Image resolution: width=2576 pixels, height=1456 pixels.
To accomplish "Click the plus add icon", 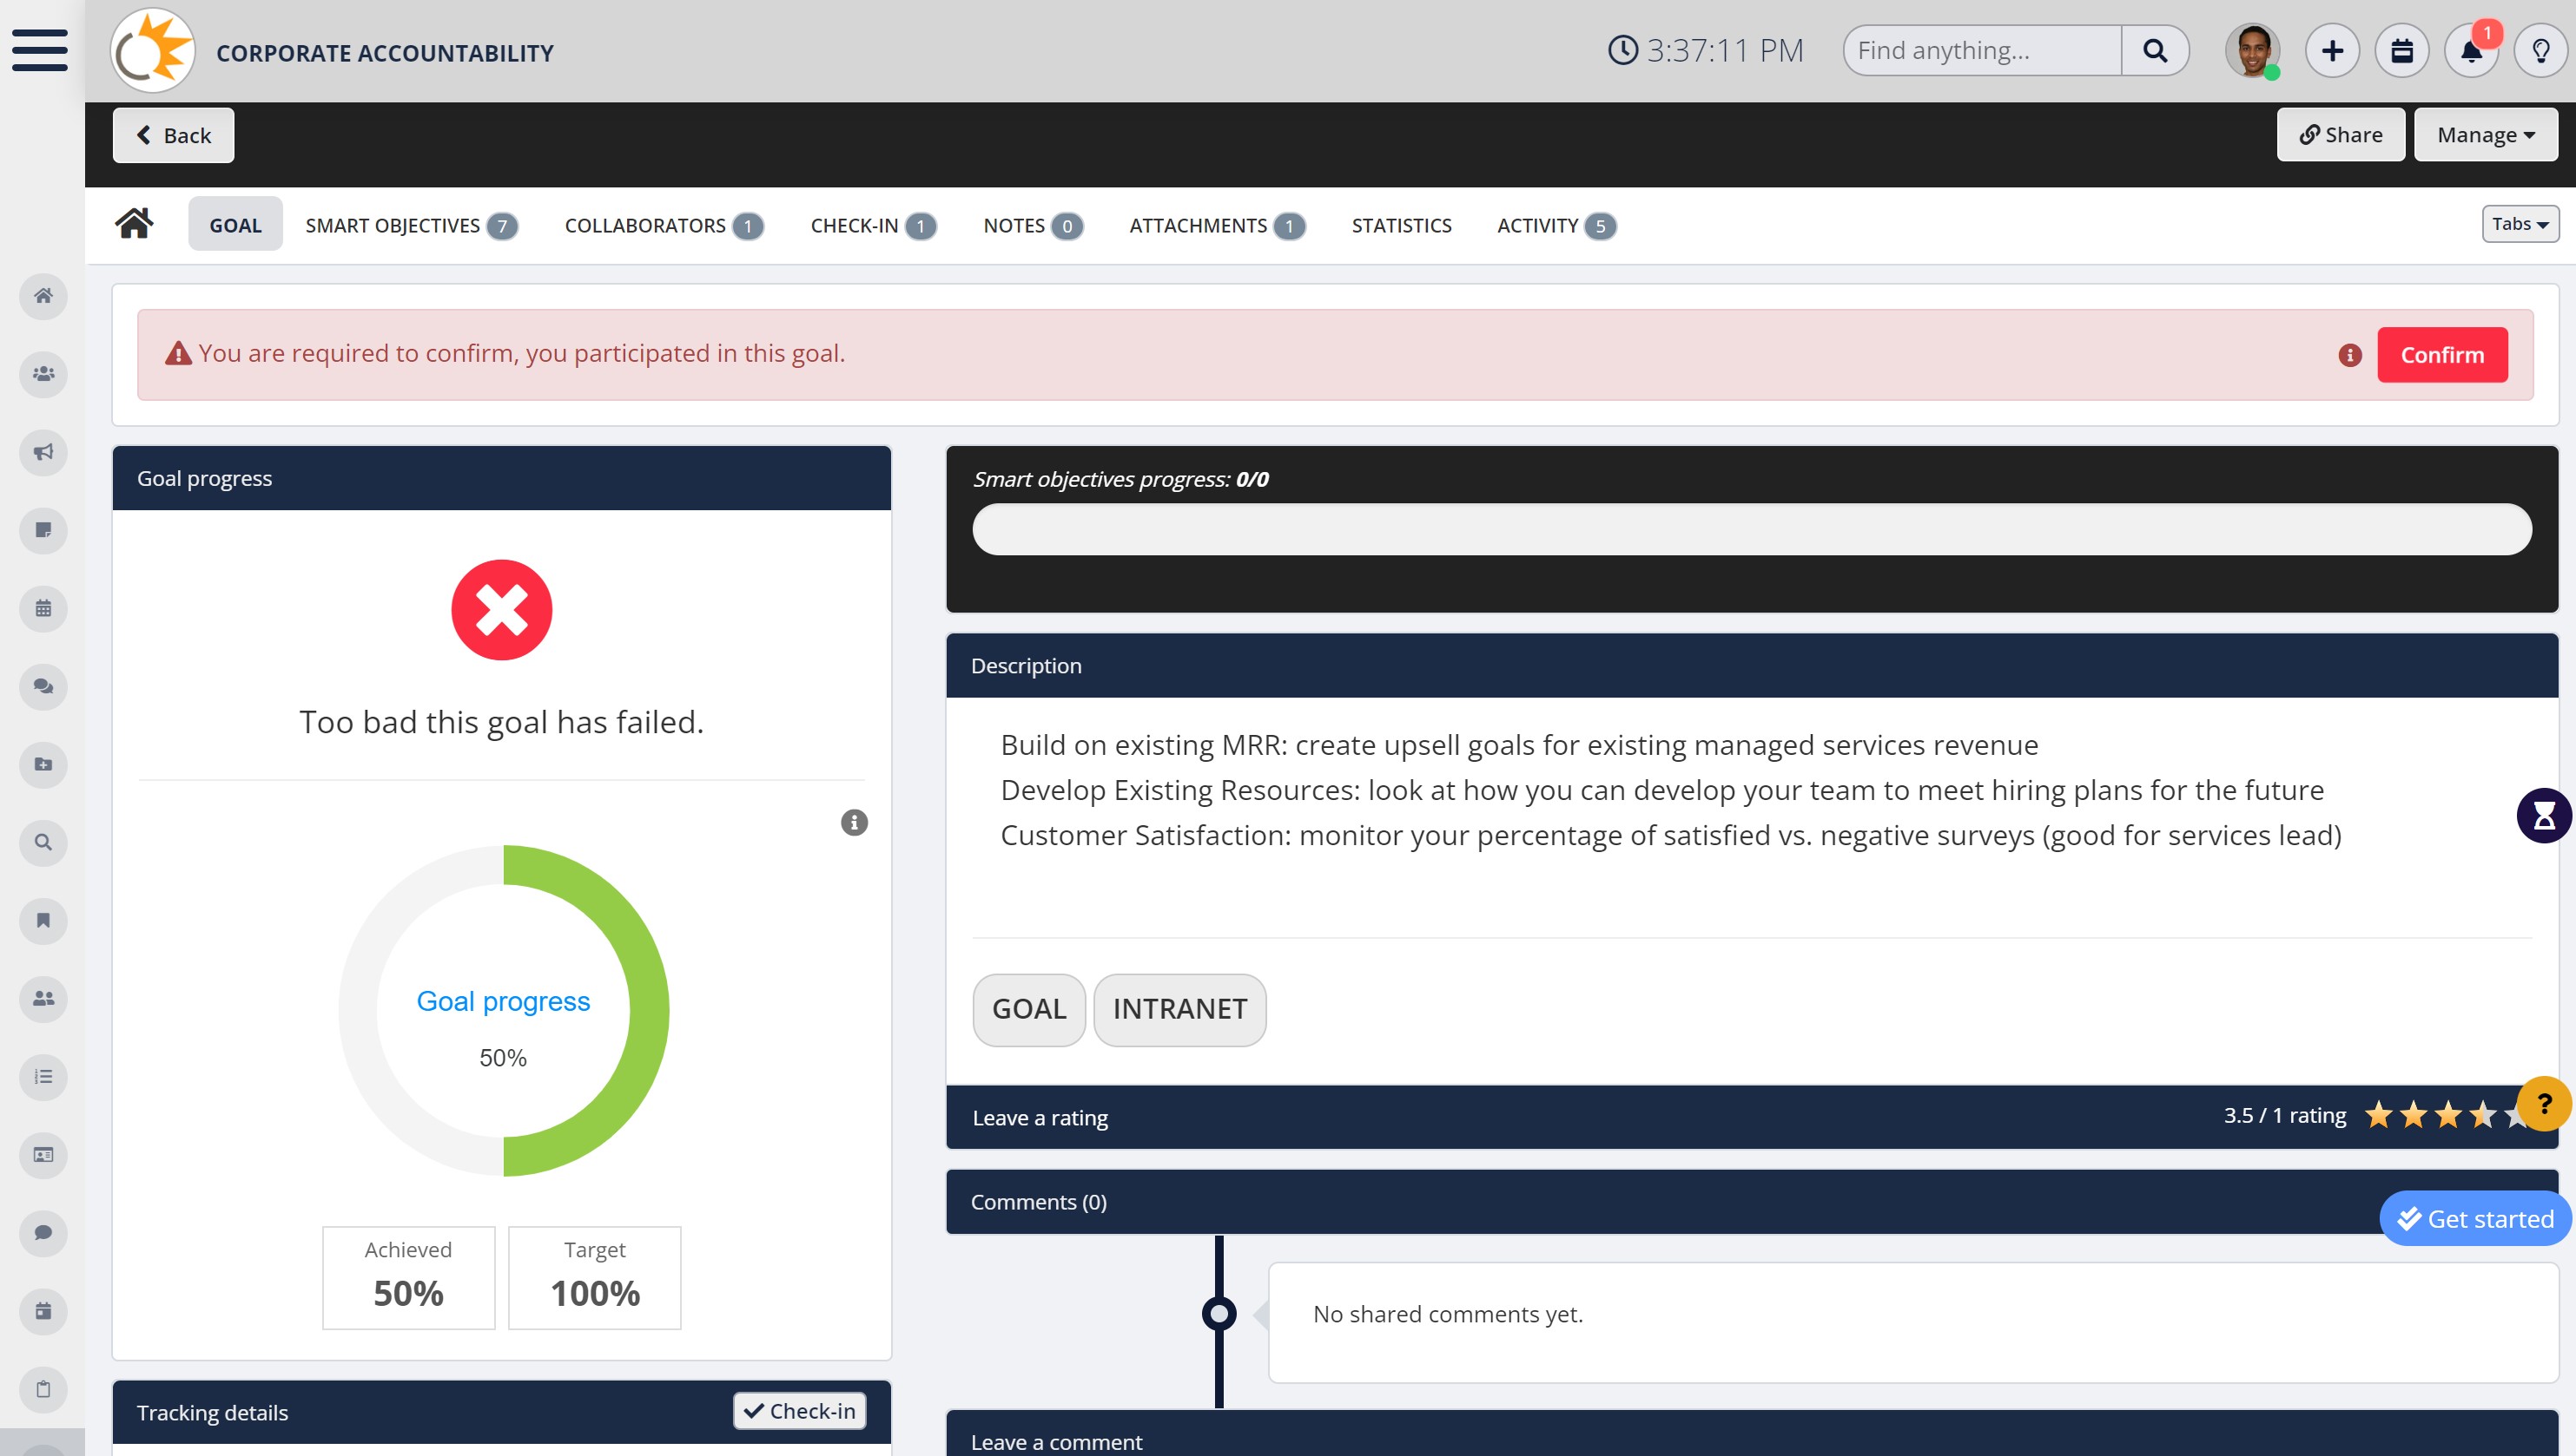I will pyautogui.click(x=2332, y=51).
